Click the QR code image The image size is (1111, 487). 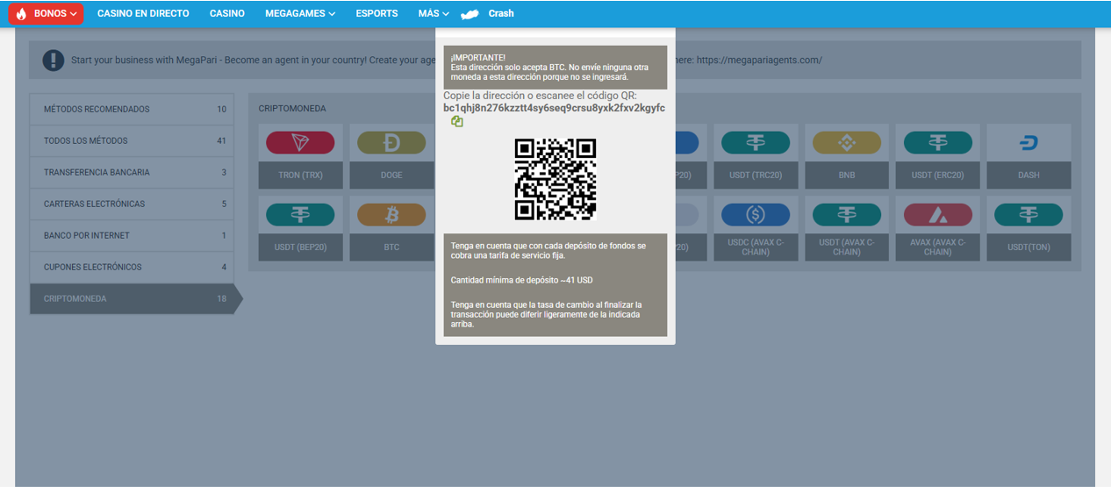[x=555, y=179]
